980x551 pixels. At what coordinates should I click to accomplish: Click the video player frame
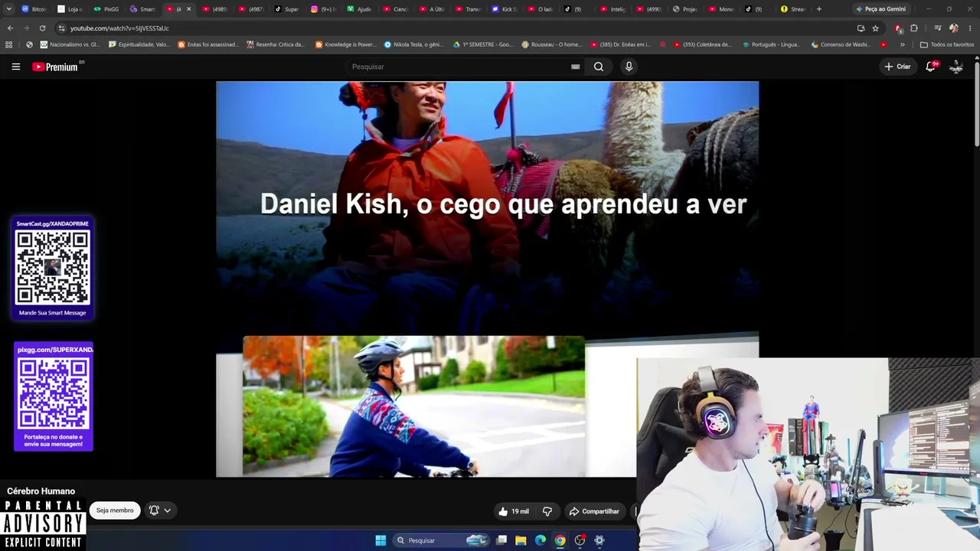pos(487,279)
